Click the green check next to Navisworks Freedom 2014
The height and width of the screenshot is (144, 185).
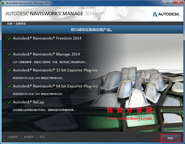[9, 38]
